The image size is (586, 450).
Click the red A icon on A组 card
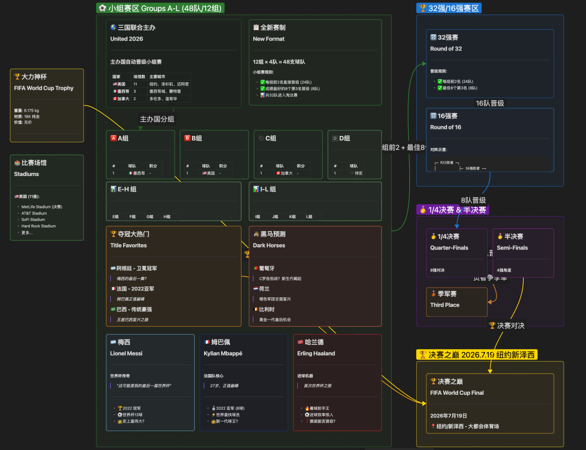point(113,138)
